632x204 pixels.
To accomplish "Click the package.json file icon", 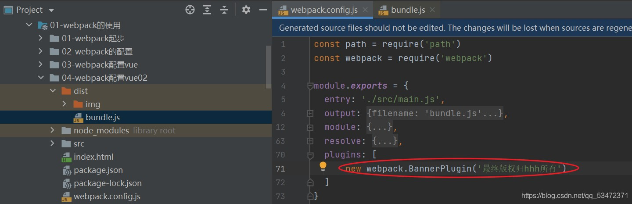I will (66, 170).
